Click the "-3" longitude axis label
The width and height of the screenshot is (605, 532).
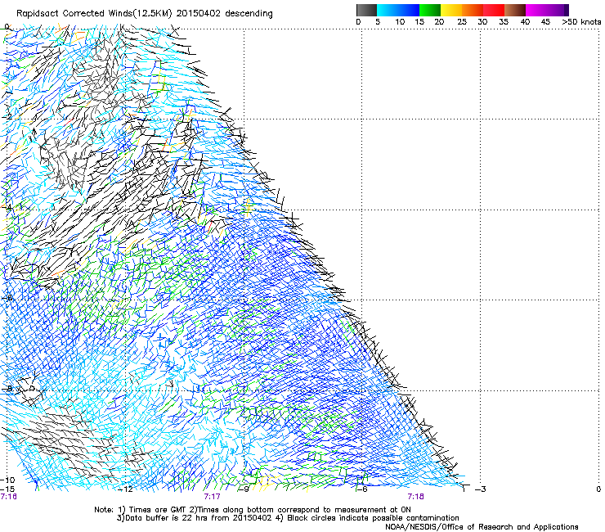[x=481, y=489]
